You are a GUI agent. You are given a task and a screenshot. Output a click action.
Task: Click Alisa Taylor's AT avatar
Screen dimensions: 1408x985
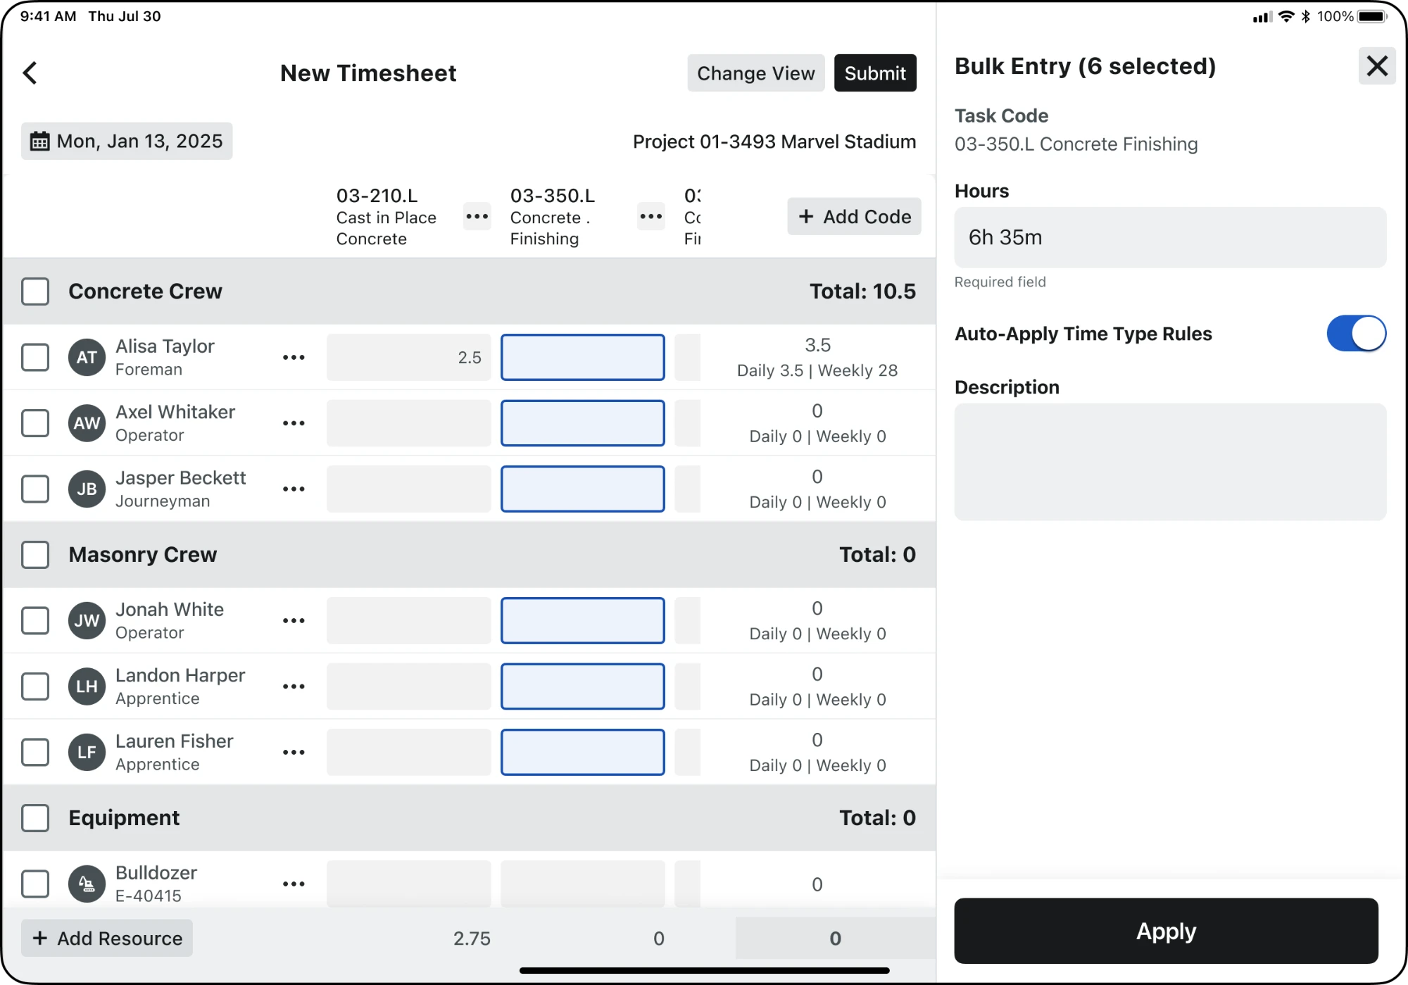pos(87,357)
